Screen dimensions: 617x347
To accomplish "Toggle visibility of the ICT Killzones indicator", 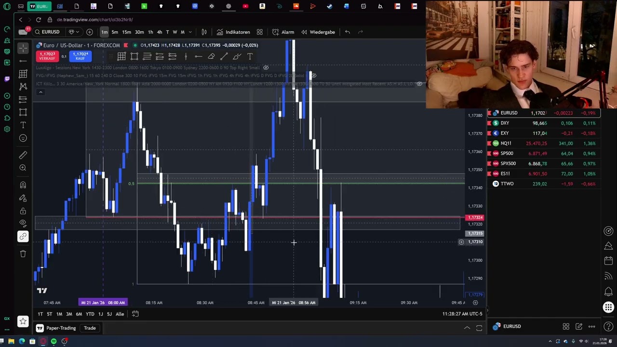I will point(419,84).
